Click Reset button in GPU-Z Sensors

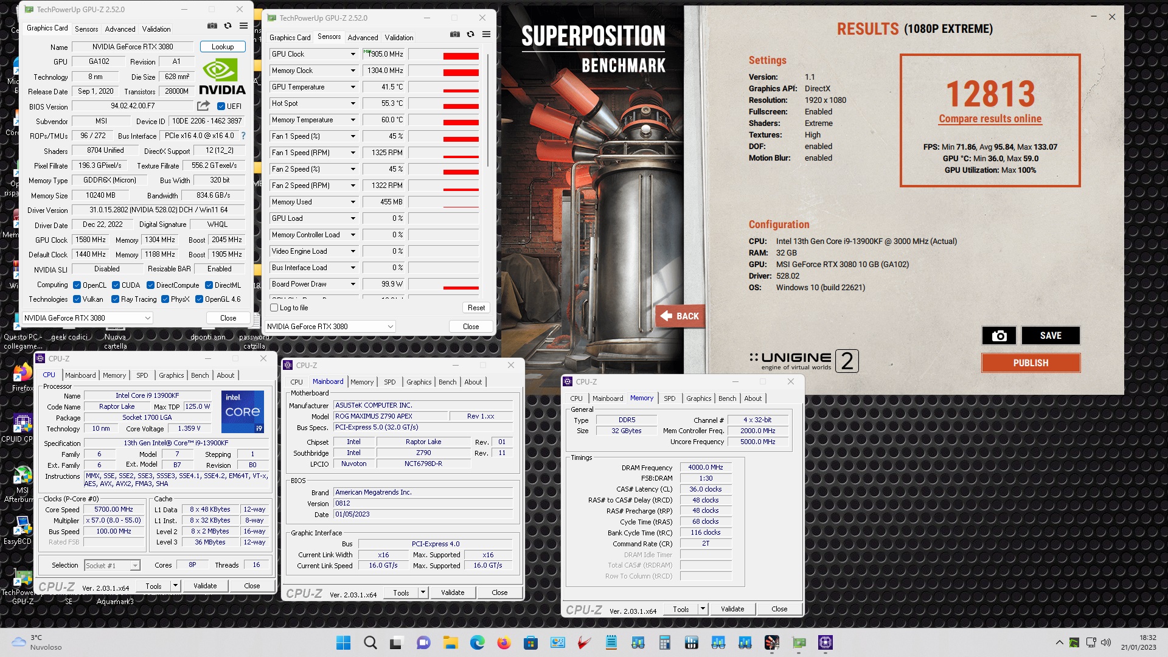[x=476, y=308]
